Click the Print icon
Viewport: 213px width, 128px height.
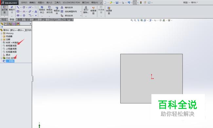pos(123,2)
